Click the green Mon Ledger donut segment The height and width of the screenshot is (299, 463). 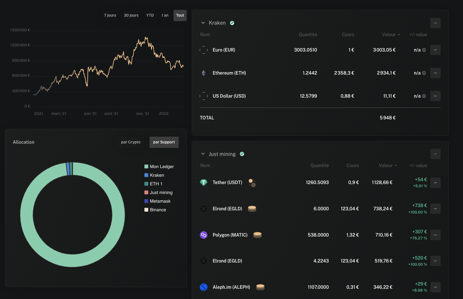click(x=72, y=261)
